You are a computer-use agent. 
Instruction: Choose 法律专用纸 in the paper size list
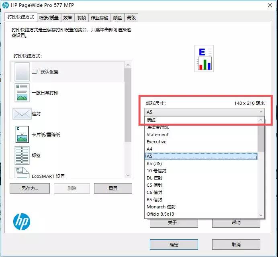[201, 127]
